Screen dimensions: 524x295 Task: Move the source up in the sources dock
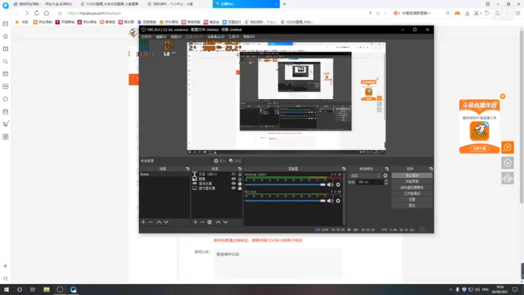tap(218, 222)
